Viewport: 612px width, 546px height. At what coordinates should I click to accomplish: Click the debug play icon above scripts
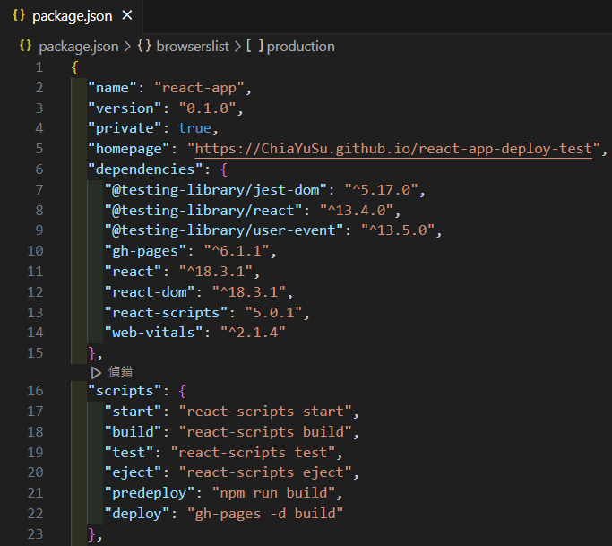point(96,373)
